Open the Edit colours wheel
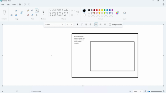166x93 pixels. click(117, 13)
